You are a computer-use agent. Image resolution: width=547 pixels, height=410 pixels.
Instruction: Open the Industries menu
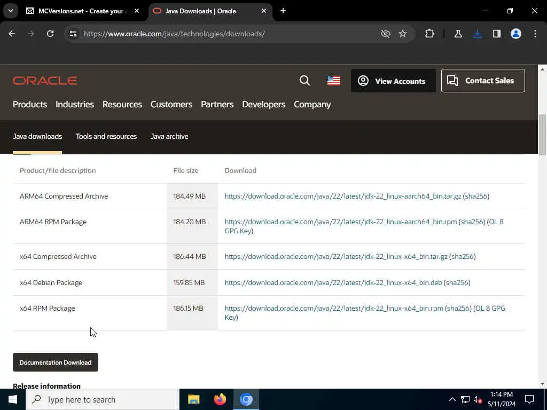tap(75, 104)
